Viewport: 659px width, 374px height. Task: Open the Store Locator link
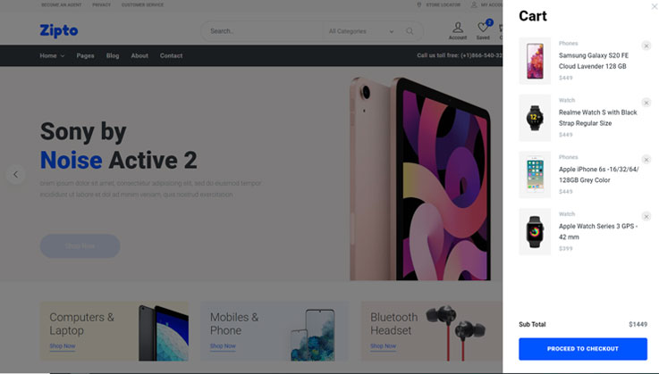(439, 4)
